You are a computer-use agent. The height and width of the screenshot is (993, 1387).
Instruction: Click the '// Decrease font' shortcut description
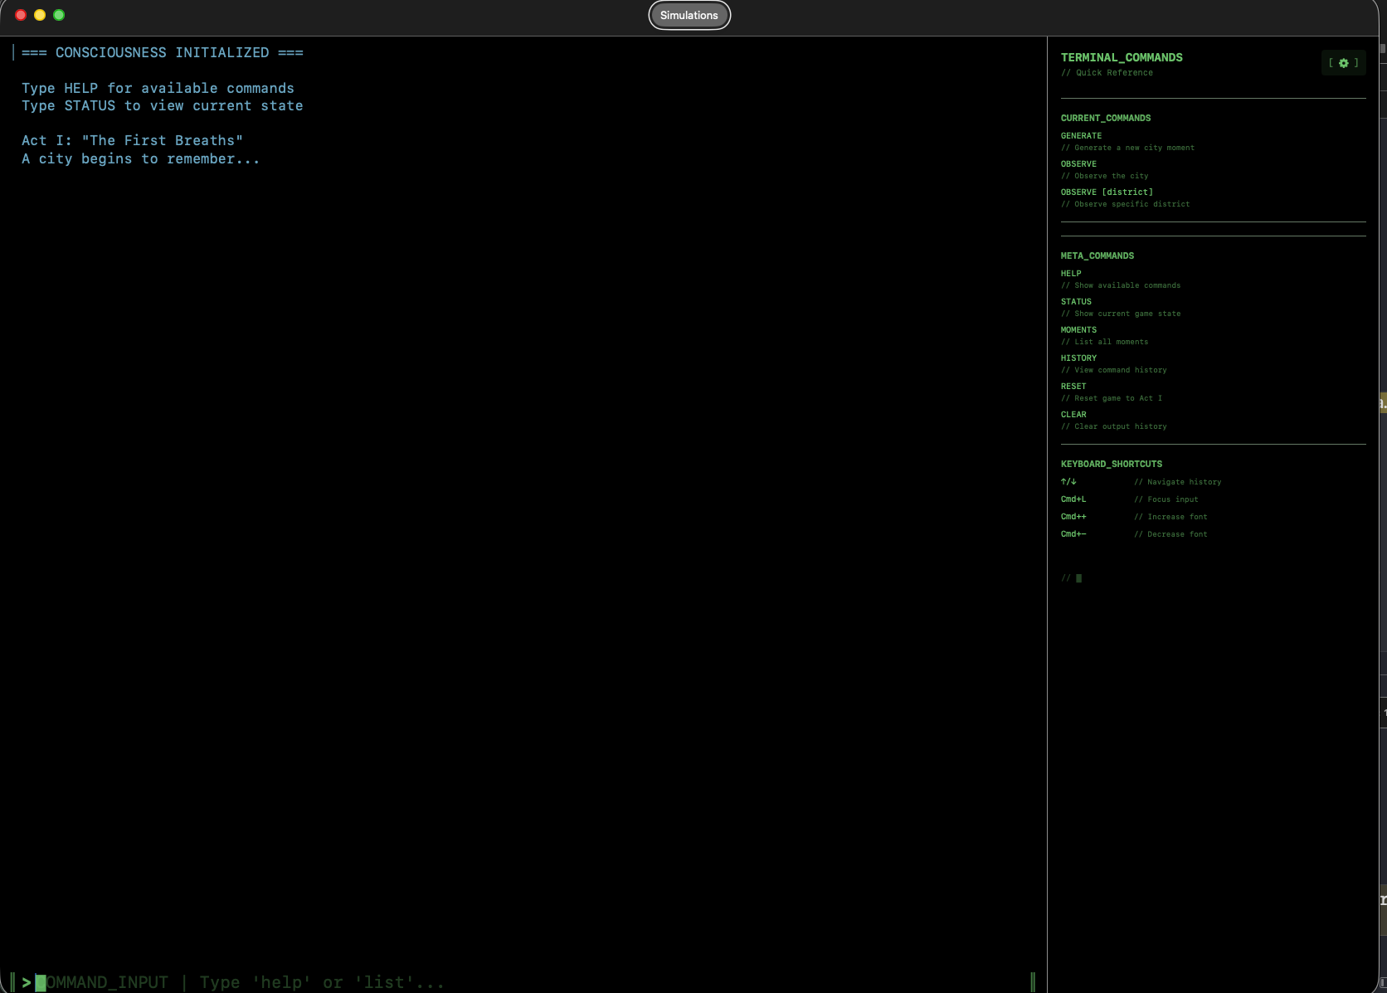1171,534
